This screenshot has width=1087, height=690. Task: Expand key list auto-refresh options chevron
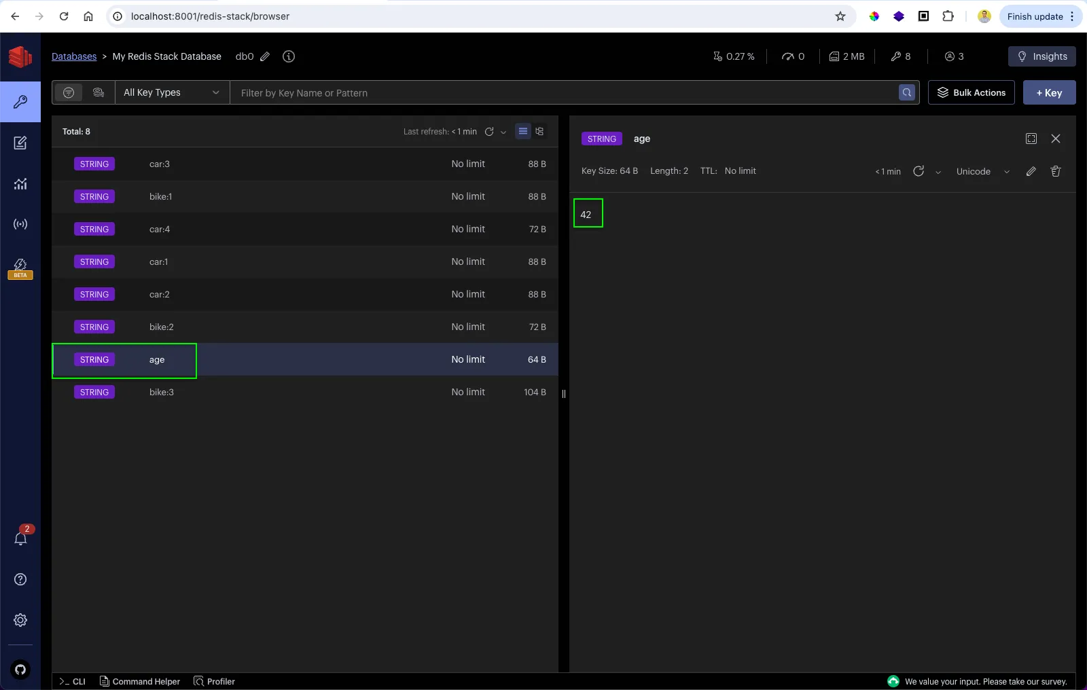[503, 132]
